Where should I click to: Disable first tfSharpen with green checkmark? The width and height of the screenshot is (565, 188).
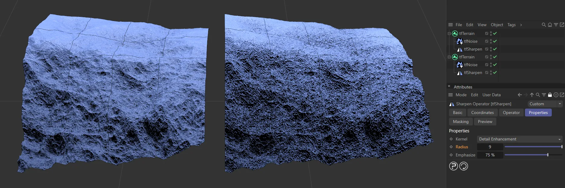point(495,49)
